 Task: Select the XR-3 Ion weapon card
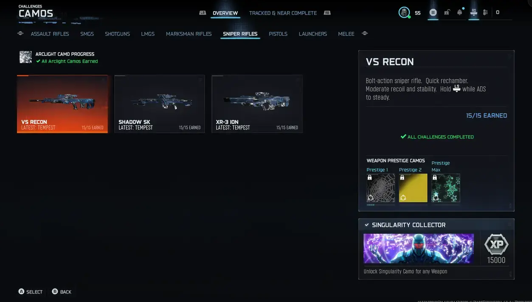[257, 104]
